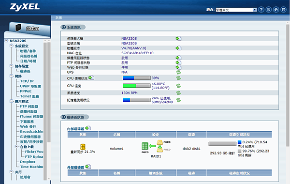Refresh the CPU temperature reading
Image resolution: width=290 pixels, height=184 pixels.
click(x=178, y=86)
